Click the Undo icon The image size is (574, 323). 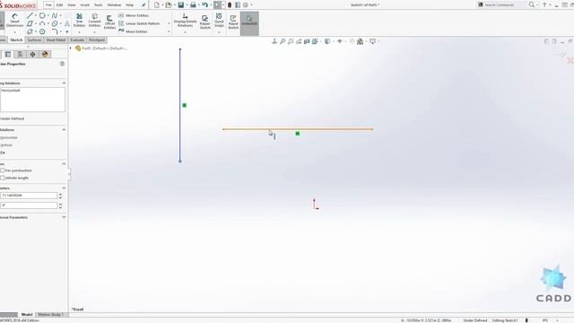[x=205, y=4]
